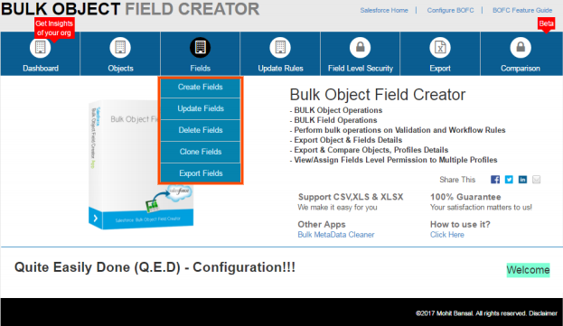This screenshot has width=563, height=326.
Task: Click the product box image
Action: (x=141, y=165)
